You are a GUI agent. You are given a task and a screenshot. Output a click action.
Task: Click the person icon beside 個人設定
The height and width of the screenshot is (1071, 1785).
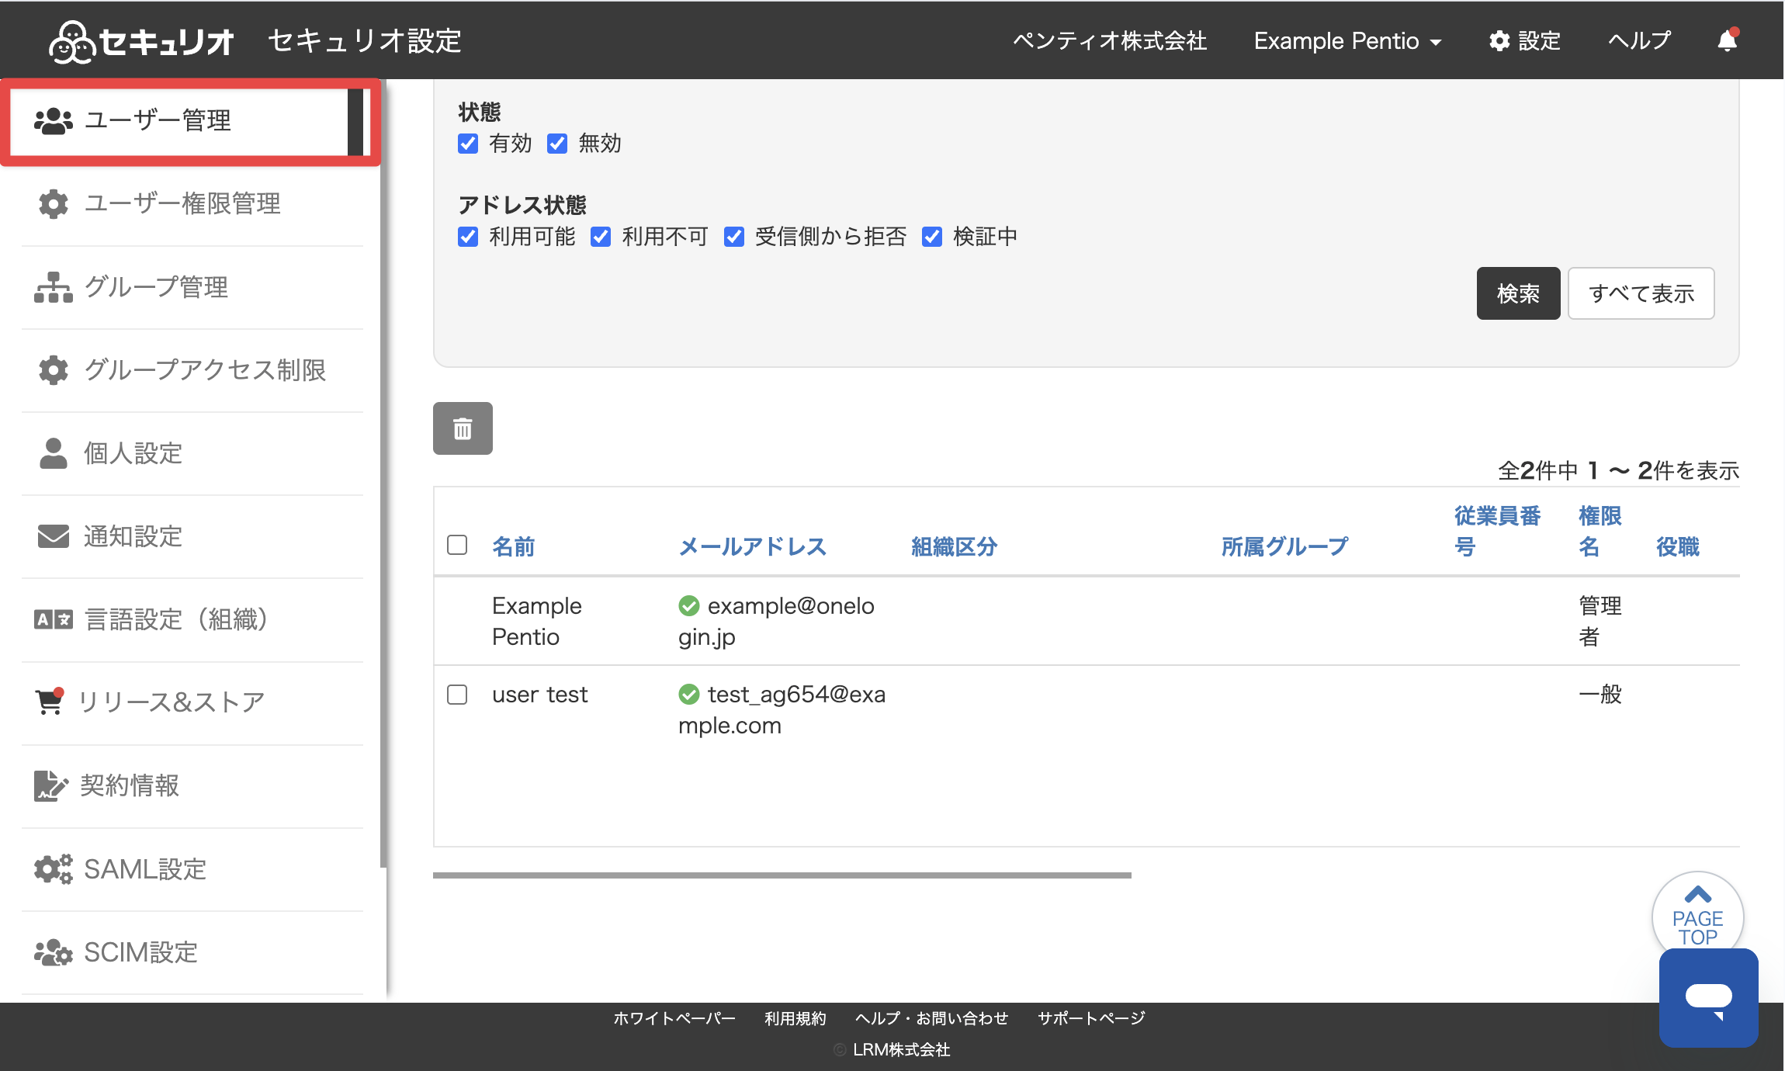click(x=54, y=452)
